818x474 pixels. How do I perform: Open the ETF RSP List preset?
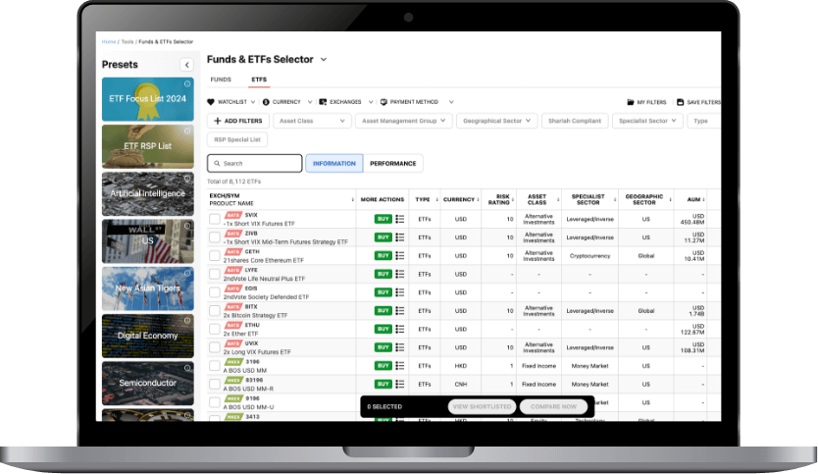148,146
